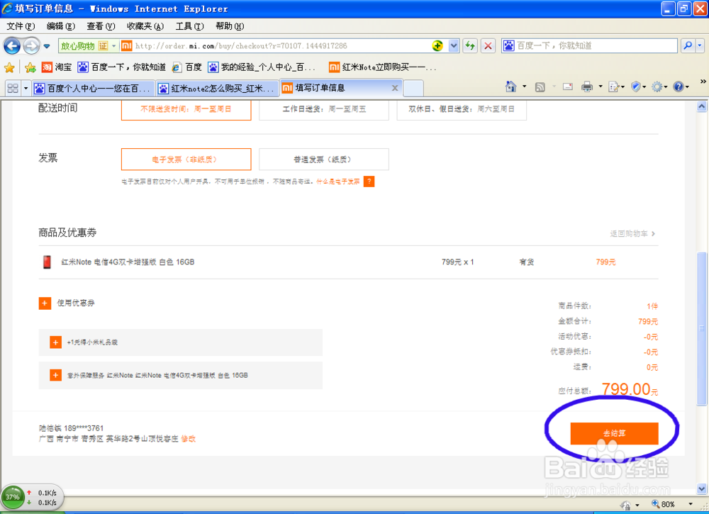Expand 使用优惠券 with the plus icon
This screenshot has width=709, height=514.
click(x=45, y=303)
